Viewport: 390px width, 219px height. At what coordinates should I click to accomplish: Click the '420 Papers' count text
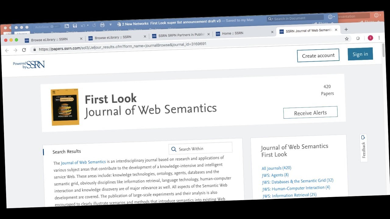(x=328, y=90)
